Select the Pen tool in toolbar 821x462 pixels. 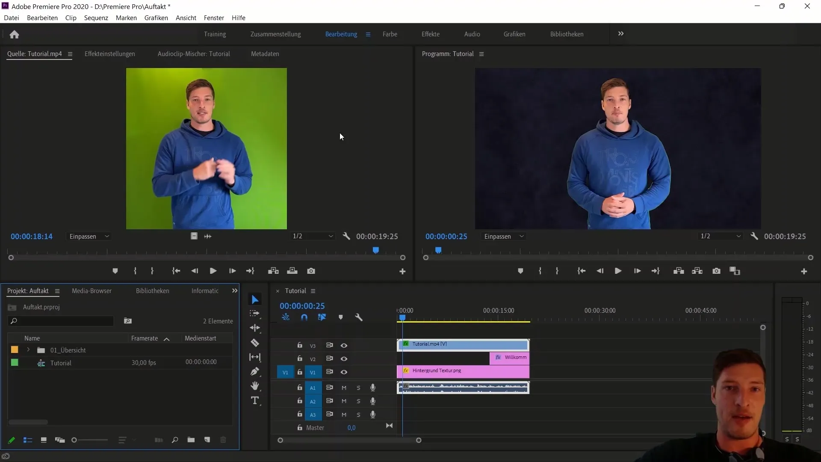pos(255,371)
